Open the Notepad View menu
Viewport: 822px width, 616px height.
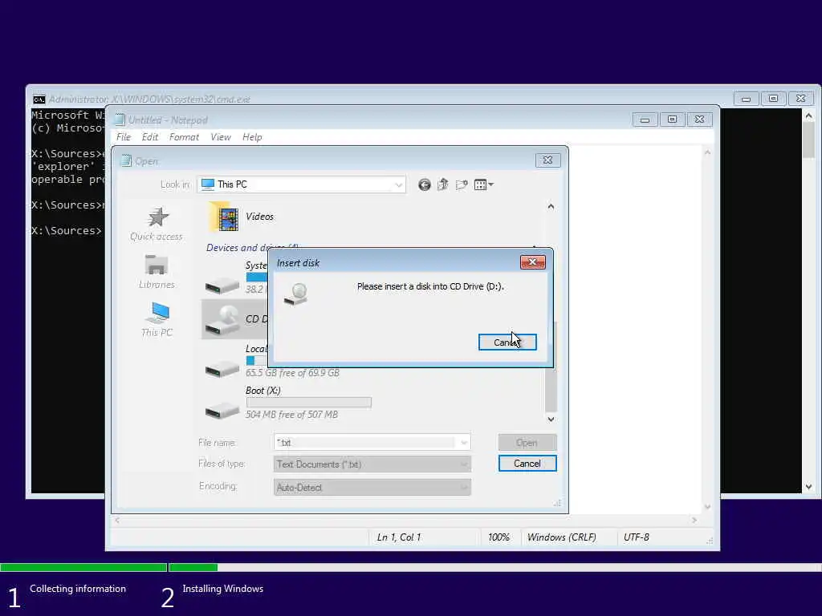point(220,137)
